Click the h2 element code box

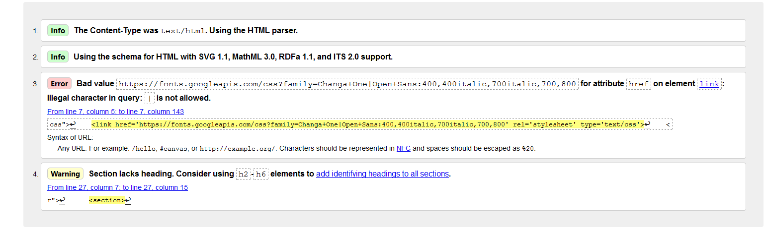click(243, 174)
